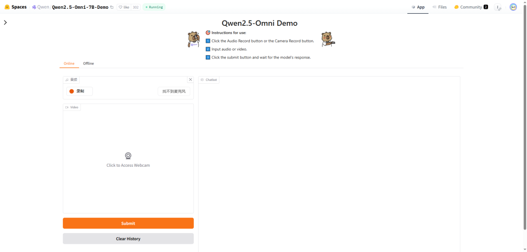Click the instruction about the submit button
527x252 pixels.
(x=261, y=58)
